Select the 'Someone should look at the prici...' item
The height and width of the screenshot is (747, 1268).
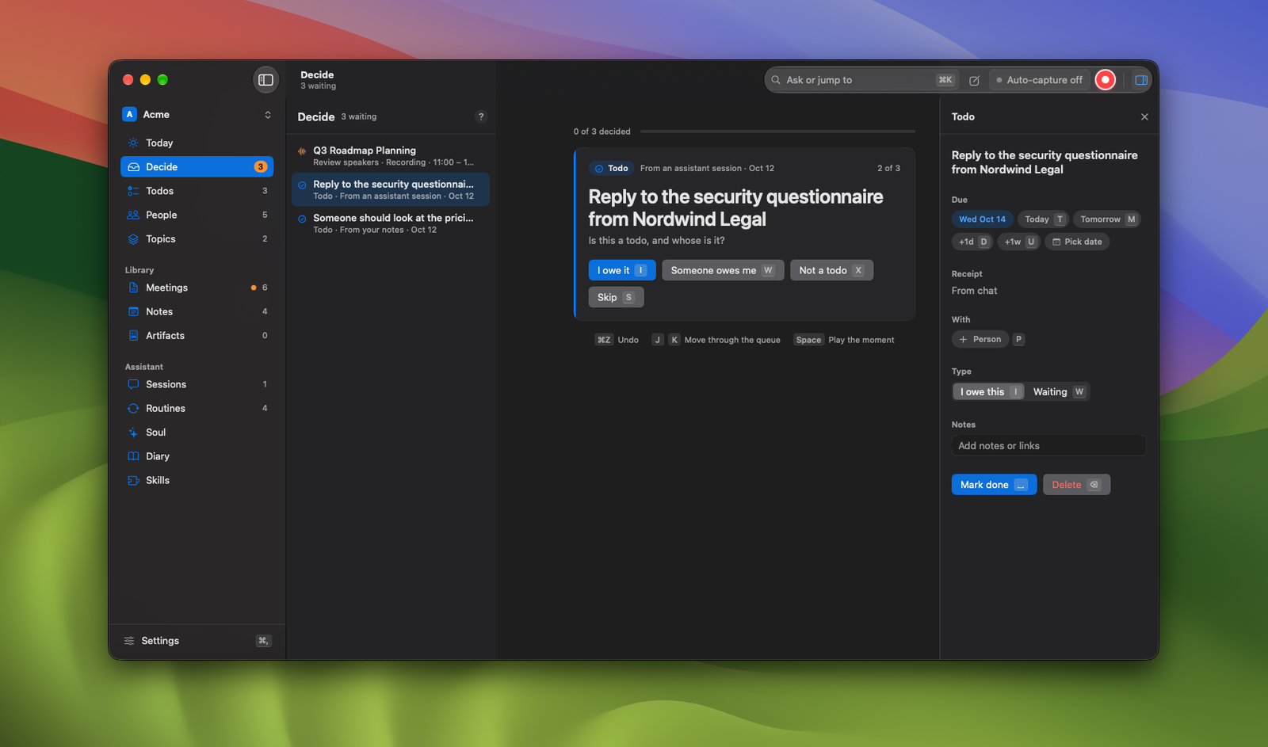[391, 223]
